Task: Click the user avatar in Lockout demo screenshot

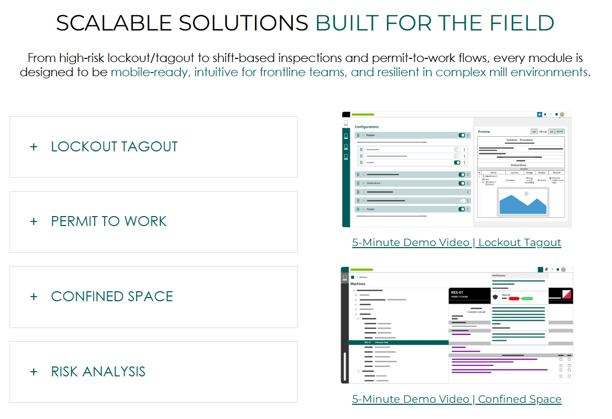Action: (x=562, y=115)
